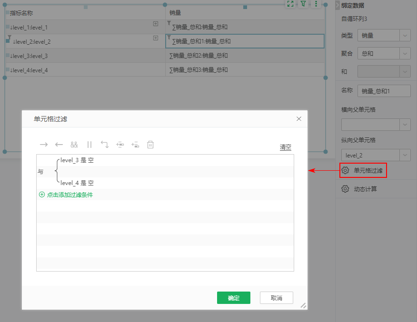Click the 与 relation label
The width and height of the screenshot is (417, 322).
coord(40,172)
